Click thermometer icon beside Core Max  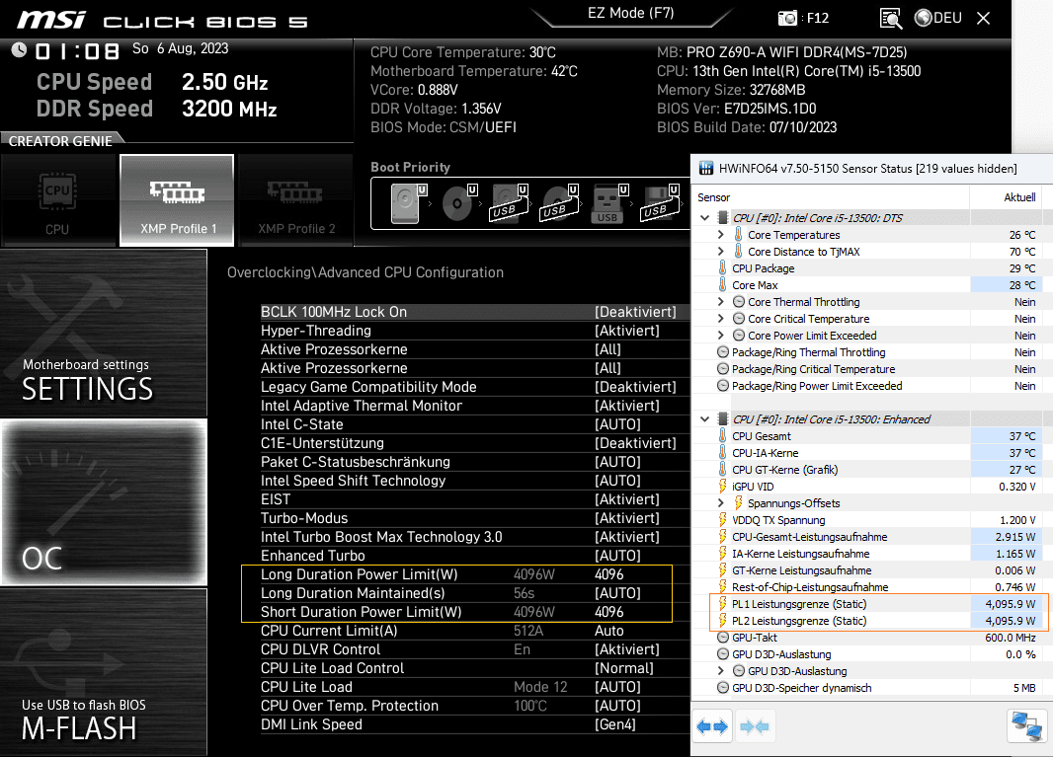(723, 284)
